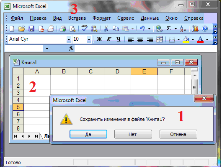
Task: Open the fill color dropdown arrow
Action: pos(193,39)
